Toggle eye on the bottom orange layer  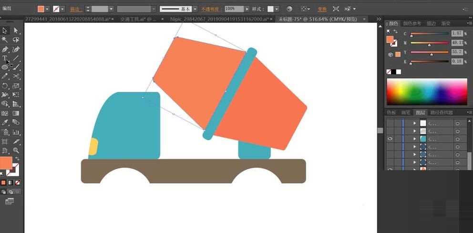tap(390, 170)
